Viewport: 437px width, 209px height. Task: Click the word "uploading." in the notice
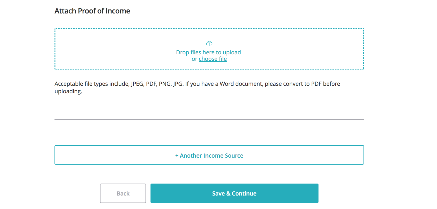point(68,91)
